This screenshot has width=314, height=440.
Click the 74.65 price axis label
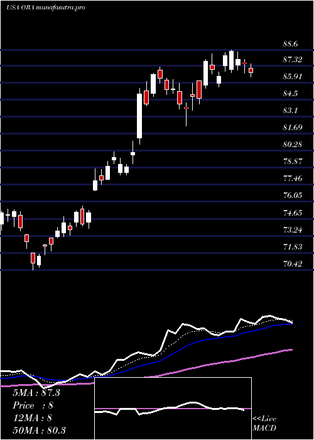(x=292, y=213)
